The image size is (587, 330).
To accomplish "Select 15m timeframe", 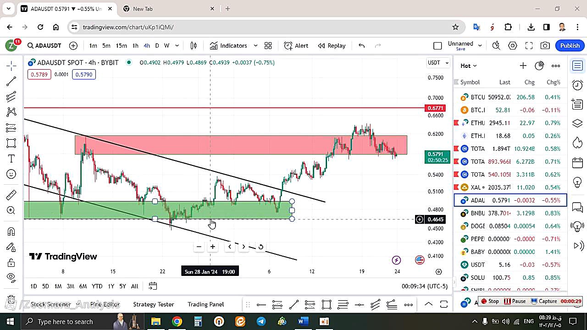I will coord(121,45).
